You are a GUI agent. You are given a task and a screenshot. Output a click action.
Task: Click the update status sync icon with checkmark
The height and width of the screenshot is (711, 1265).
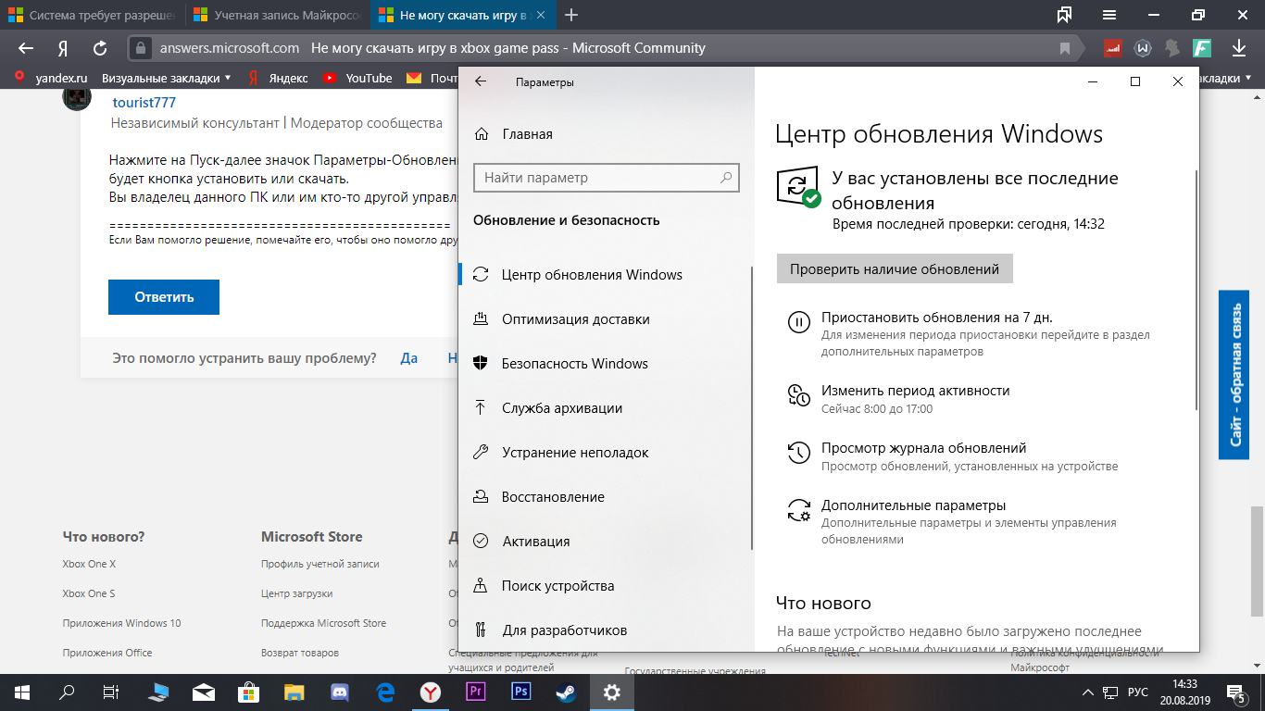pos(798,187)
